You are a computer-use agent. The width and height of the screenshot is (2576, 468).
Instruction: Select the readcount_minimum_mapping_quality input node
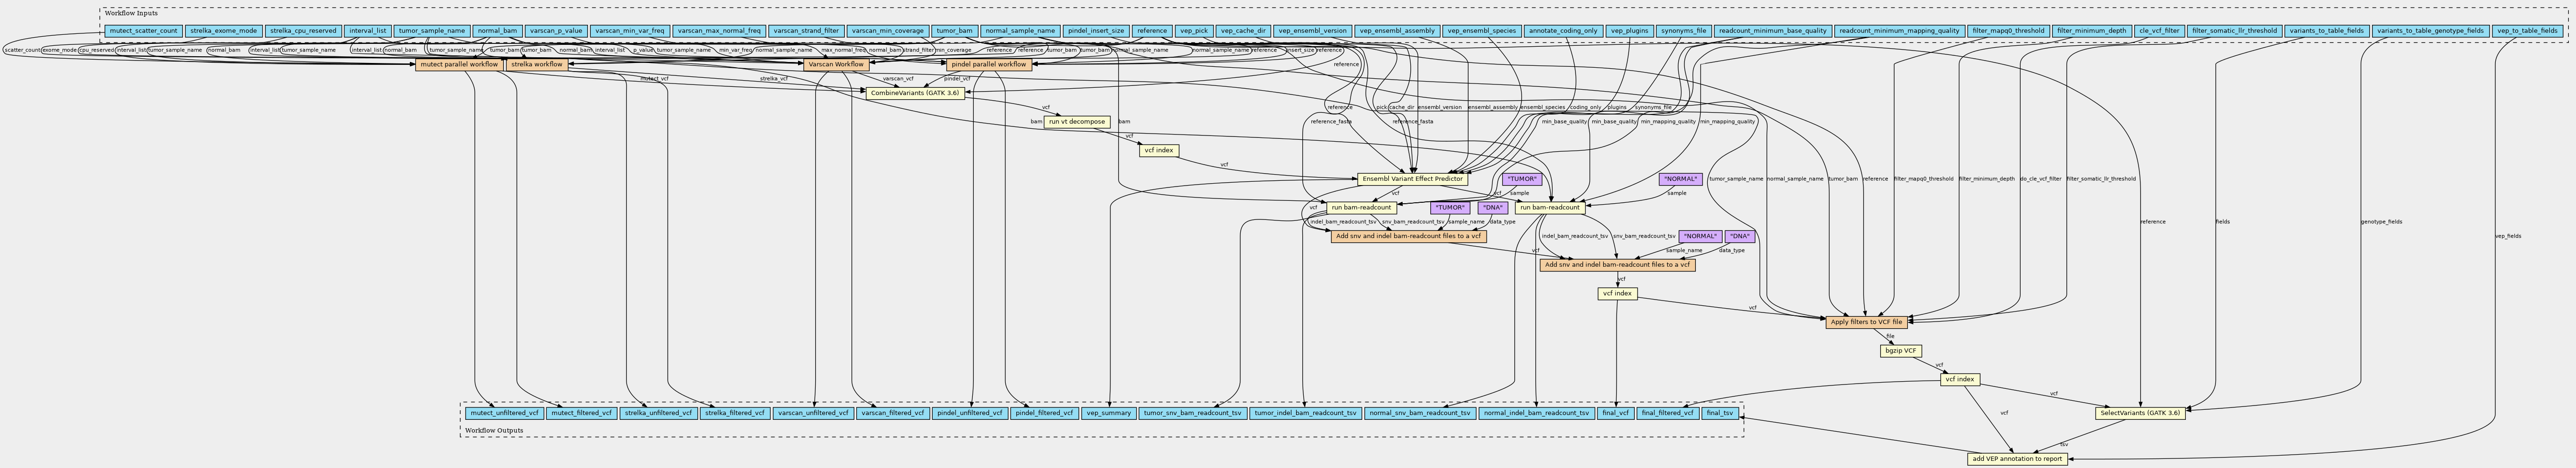(x=1900, y=31)
